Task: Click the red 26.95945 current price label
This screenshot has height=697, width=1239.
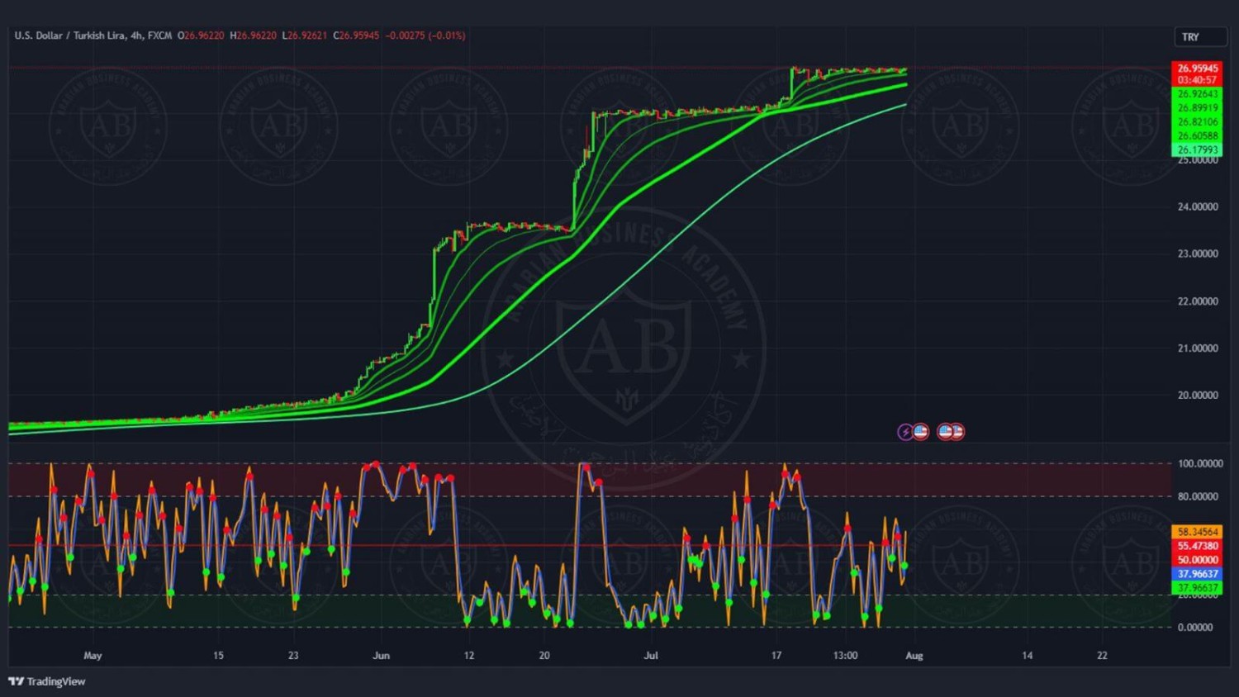Action: 1197,69
